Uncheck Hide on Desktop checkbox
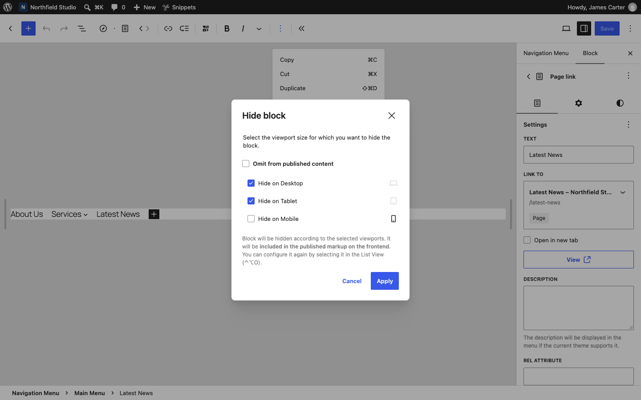This screenshot has width=641, height=400. click(251, 183)
